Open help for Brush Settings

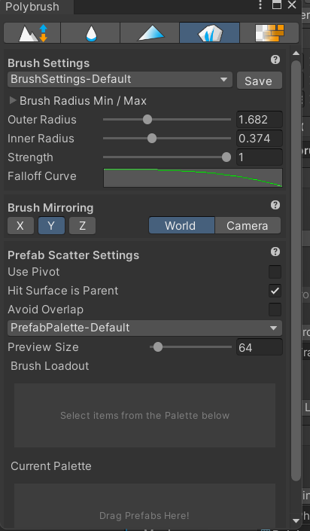coord(275,60)
